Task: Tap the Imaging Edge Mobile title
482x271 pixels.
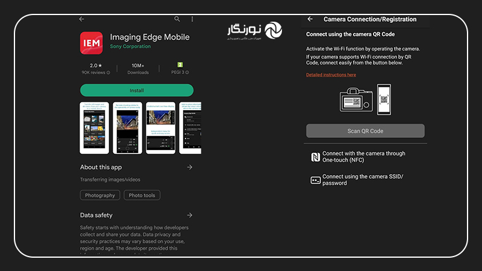Action: point(149,37)
